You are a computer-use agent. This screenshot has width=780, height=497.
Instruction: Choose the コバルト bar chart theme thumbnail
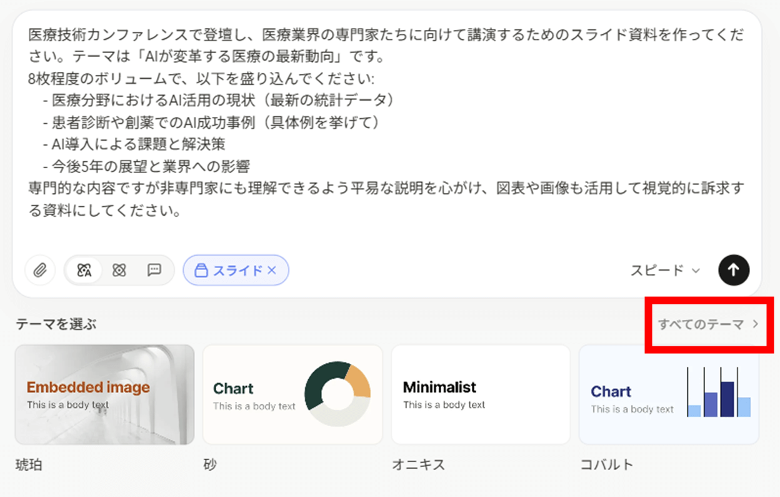point(669,394)
